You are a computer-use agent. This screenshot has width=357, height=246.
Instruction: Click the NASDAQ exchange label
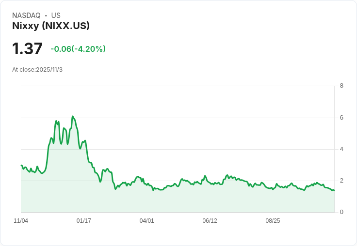(26, 15)
